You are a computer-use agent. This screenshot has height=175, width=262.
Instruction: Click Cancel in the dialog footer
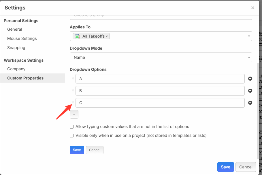click(246, 167)
